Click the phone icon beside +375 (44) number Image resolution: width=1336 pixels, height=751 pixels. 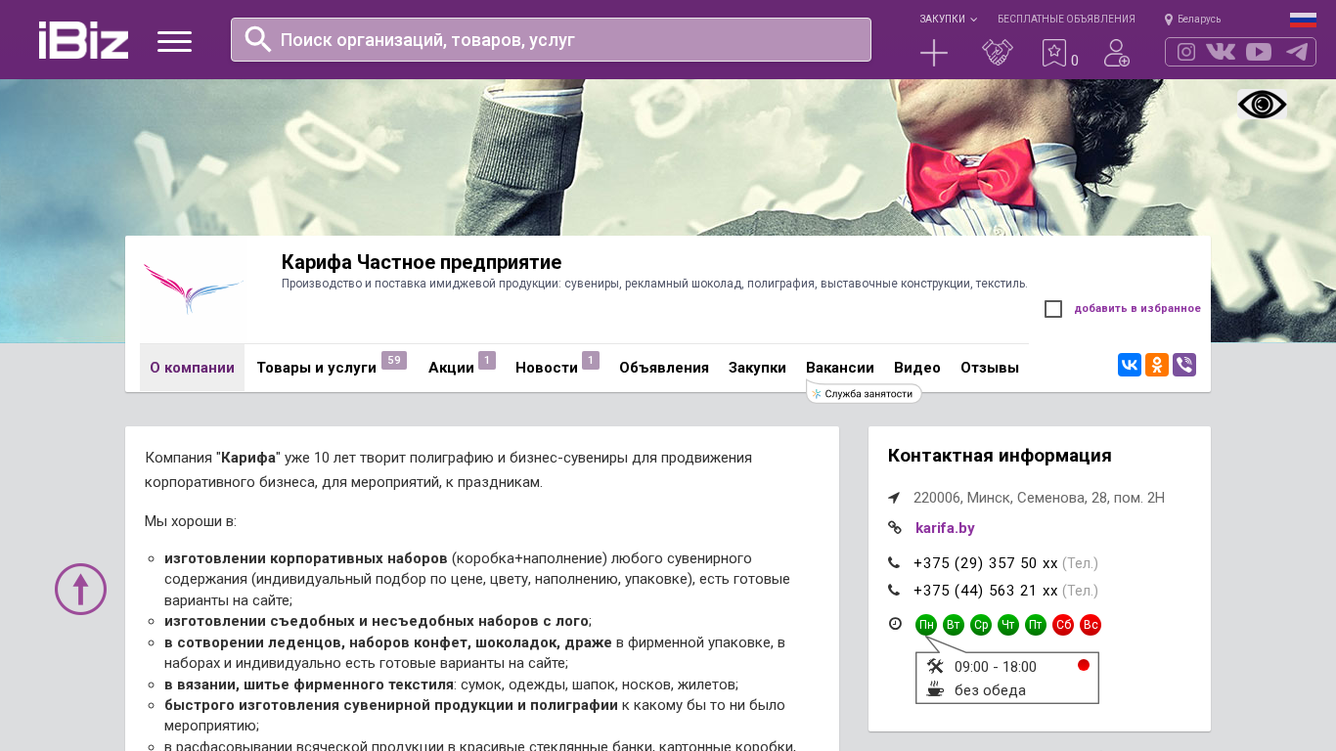point(894,591)
